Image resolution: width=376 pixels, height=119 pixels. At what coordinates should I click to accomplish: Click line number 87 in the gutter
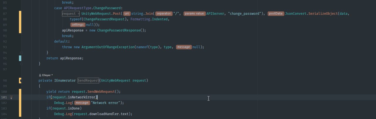pyautogui.click(x=5, y=13)
